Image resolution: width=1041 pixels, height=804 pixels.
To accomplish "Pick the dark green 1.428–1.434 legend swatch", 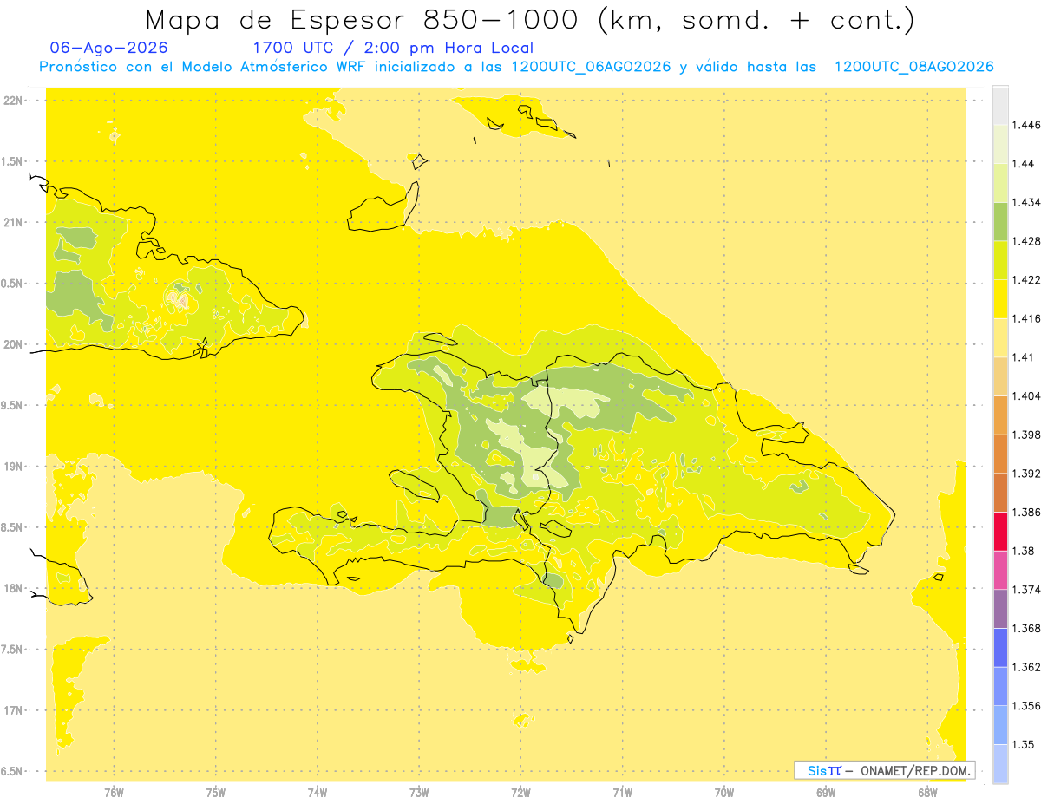I will pos(1000,221).
